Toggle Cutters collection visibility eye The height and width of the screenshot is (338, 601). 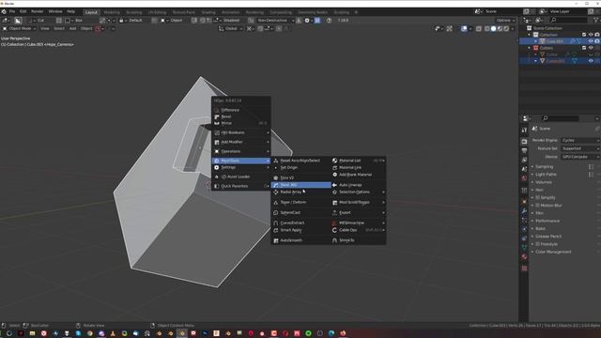tap(591, 48)
